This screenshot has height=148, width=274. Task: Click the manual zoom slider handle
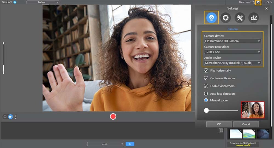tap(206, 111)
